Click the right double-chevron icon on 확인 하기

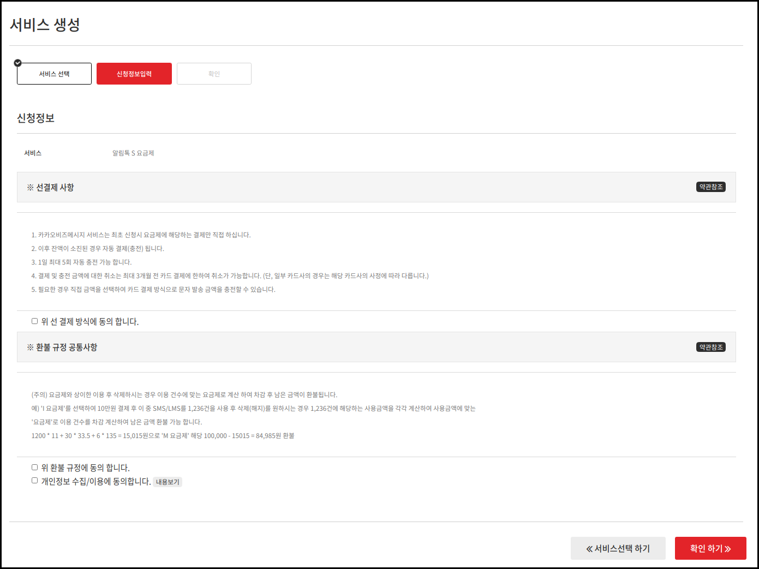point(728,549)
